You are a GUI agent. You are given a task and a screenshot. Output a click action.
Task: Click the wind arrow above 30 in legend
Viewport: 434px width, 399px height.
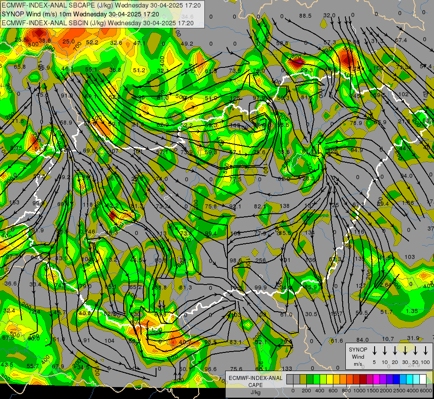coord(405,351)
